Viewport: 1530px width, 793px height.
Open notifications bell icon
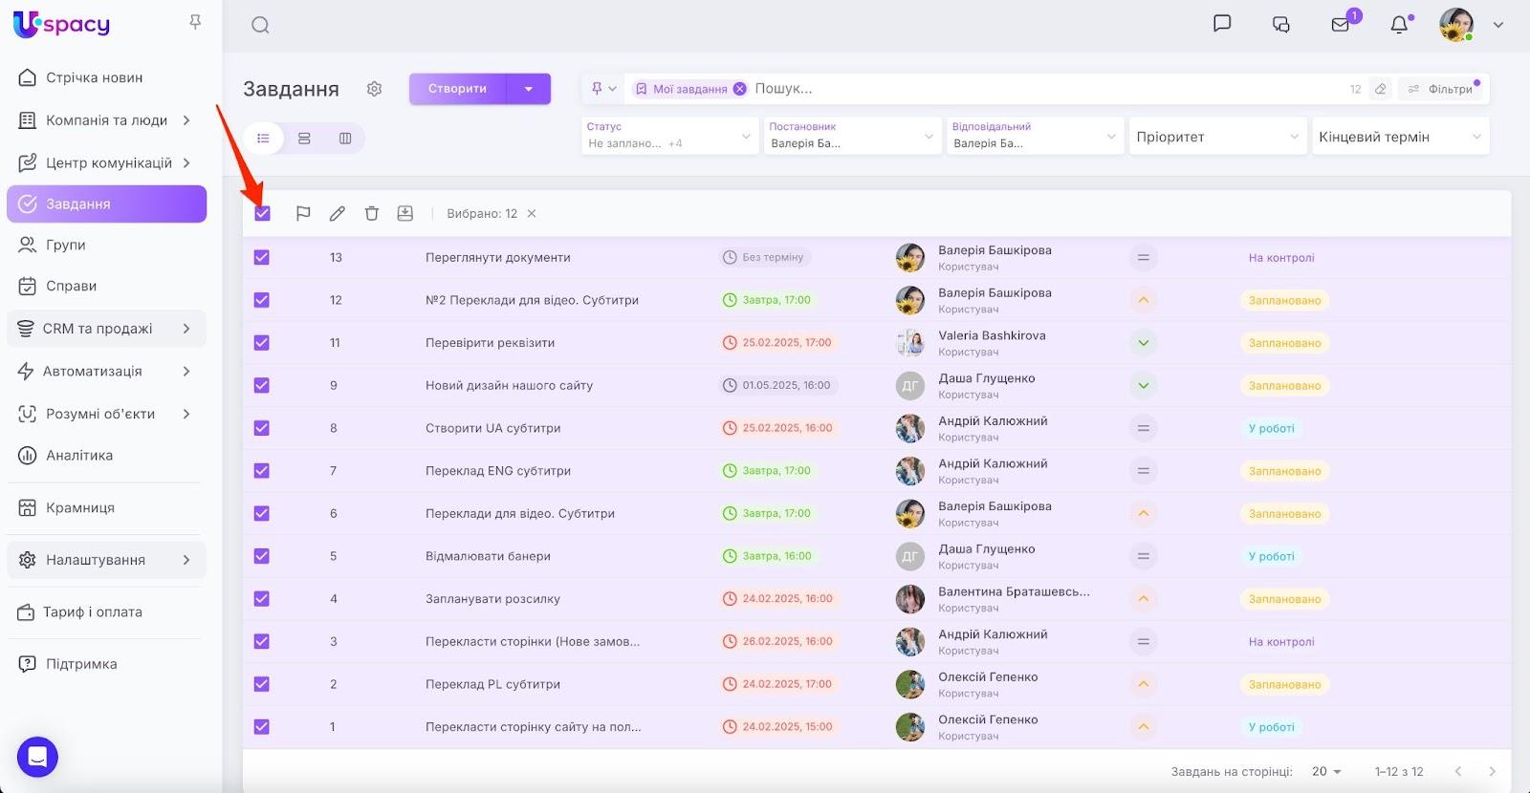[x=1399, y=25]
